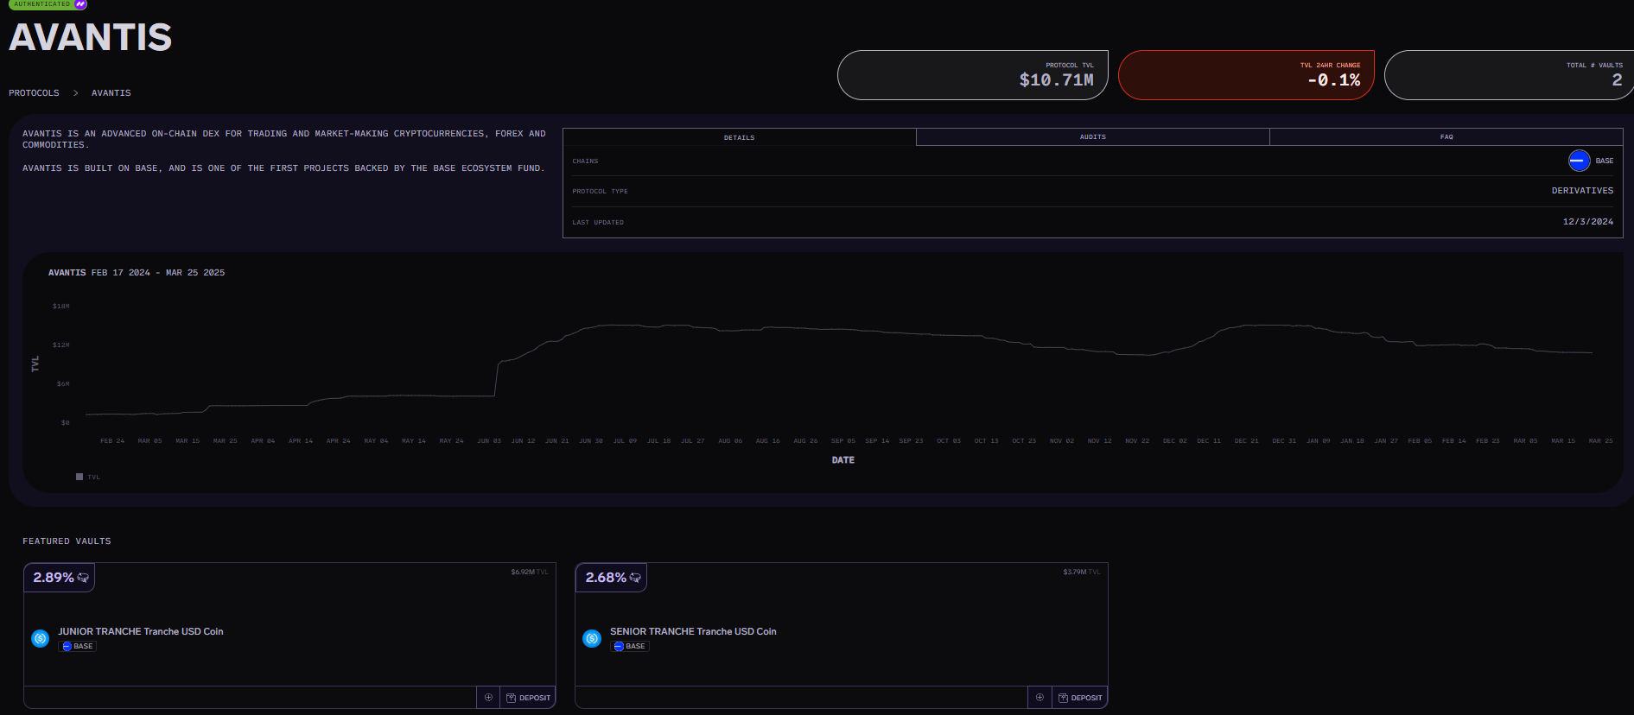This screenshot has height=715, width=1634.
Task: Click the Featured Vaults heading
Action: tap(67, 541)
